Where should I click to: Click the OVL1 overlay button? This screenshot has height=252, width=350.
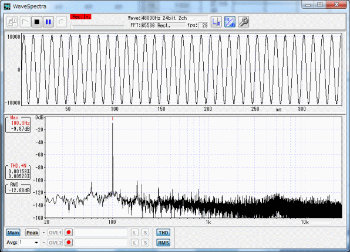(x=55, y=233)
